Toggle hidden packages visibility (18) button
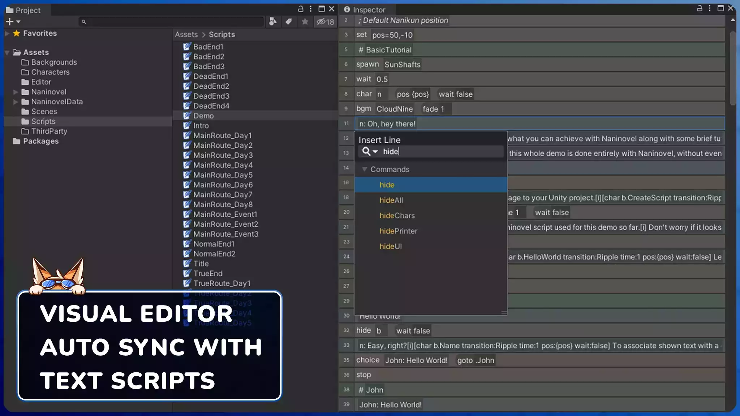The width and height of the screenshot is (740, 416). tap(325, 22)
